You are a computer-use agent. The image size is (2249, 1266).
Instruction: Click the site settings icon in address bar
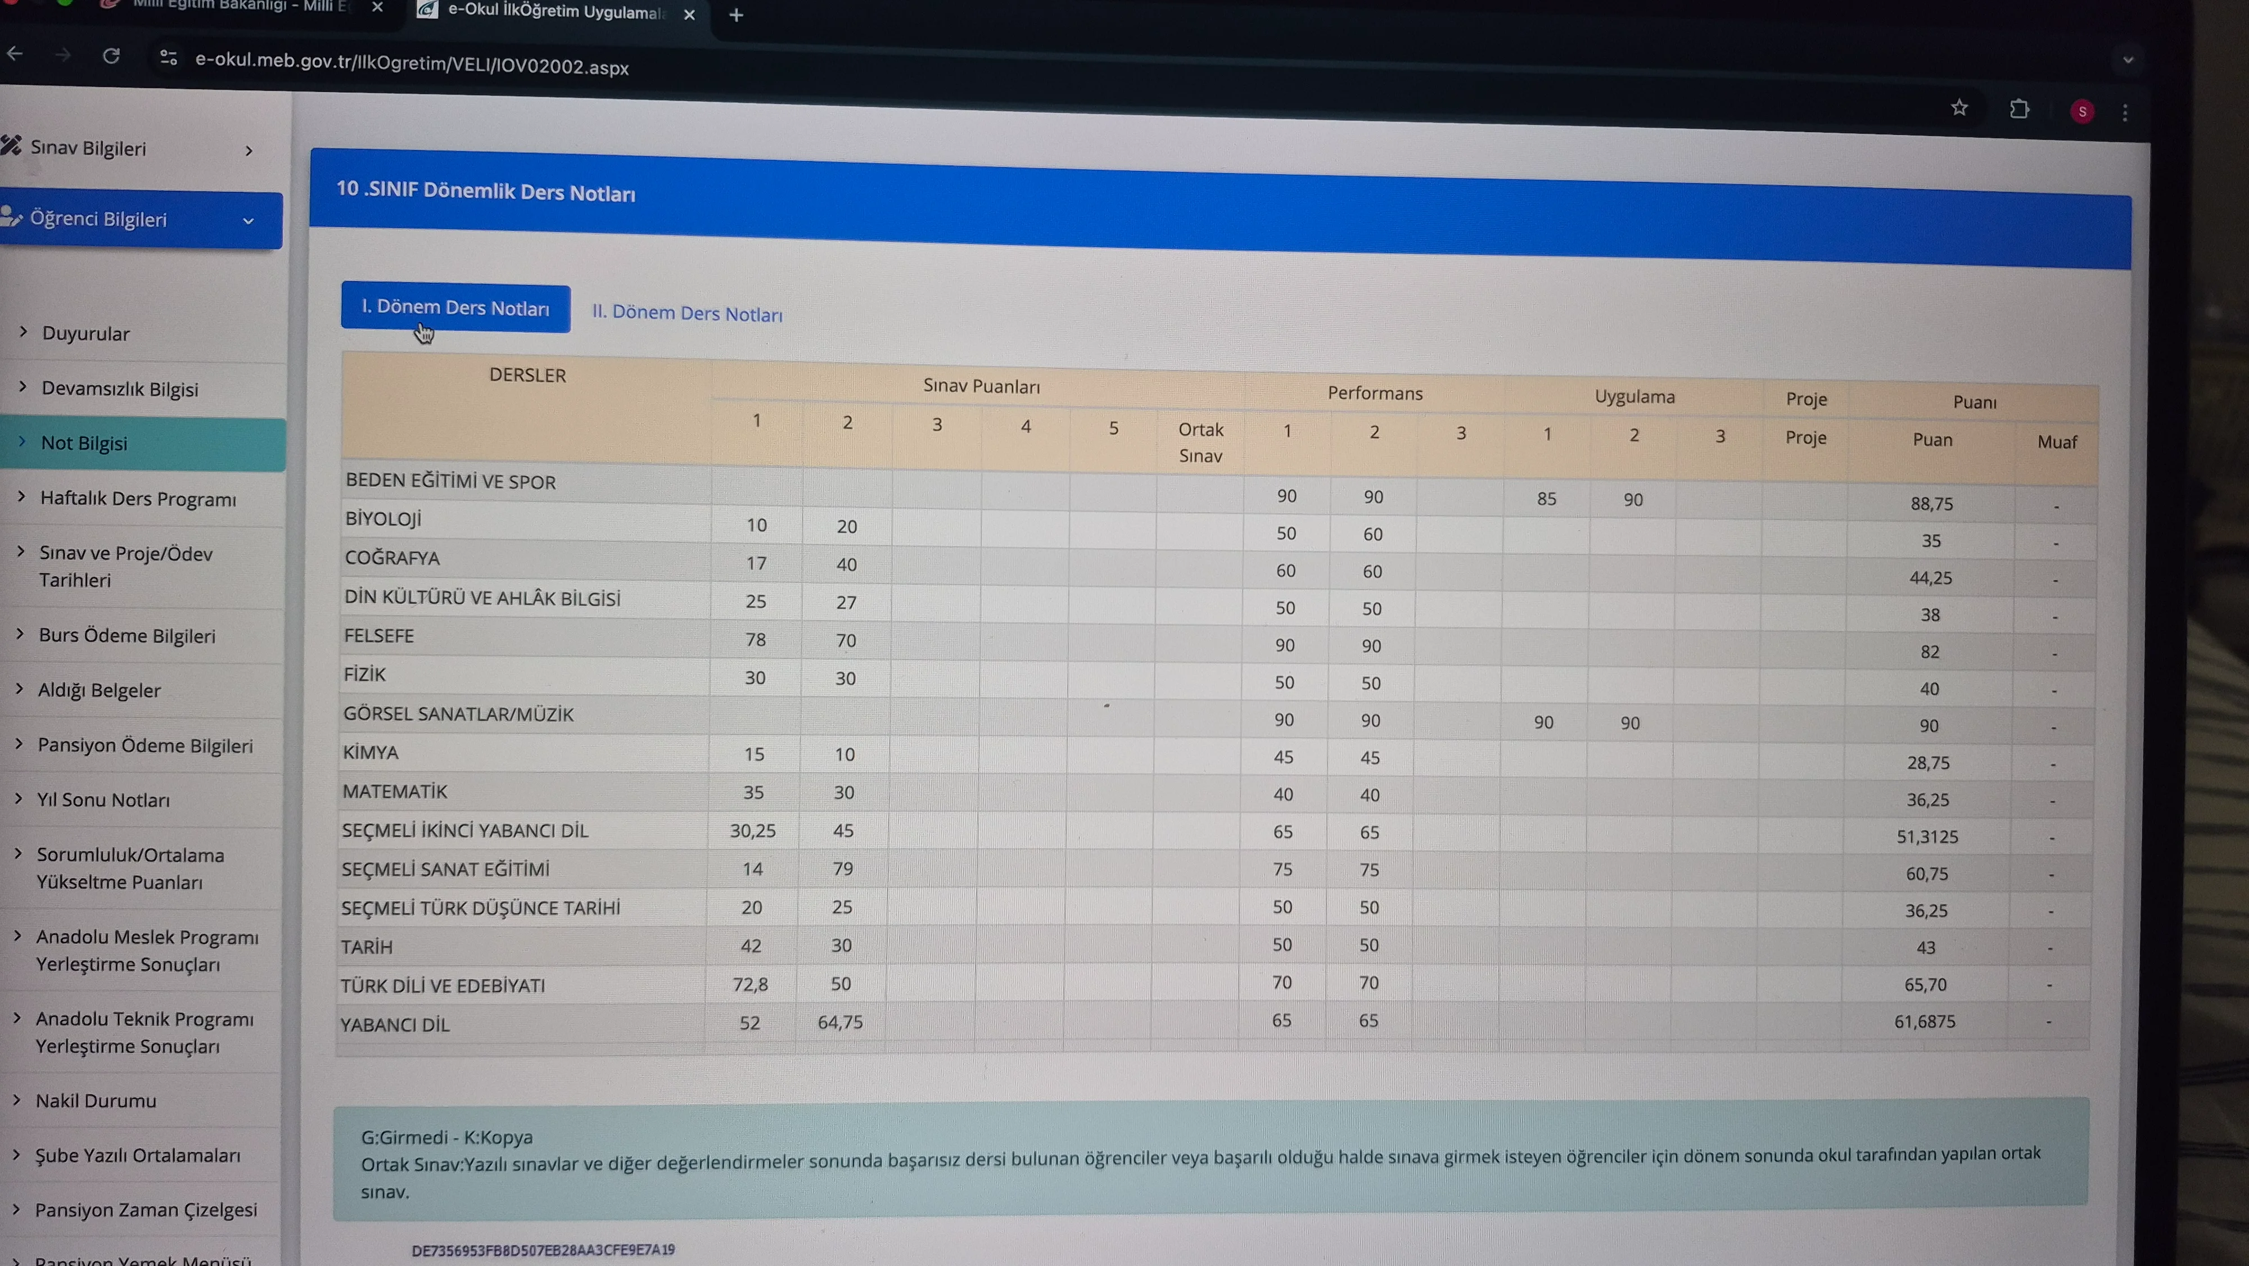(x=169, y=58)
